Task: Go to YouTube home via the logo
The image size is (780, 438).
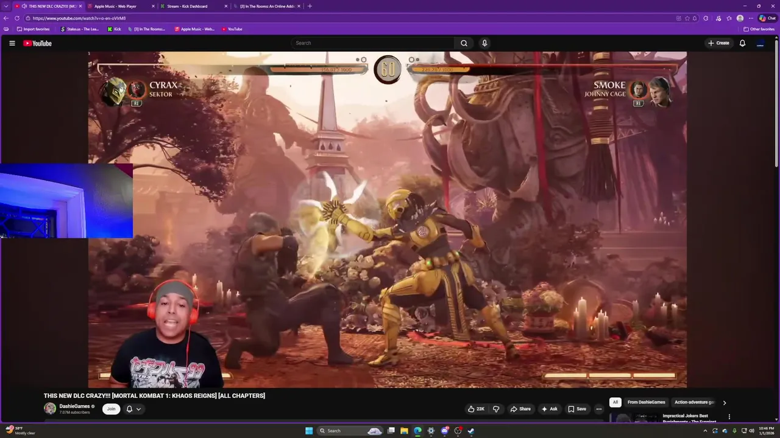Action: [x=37, y=43]
